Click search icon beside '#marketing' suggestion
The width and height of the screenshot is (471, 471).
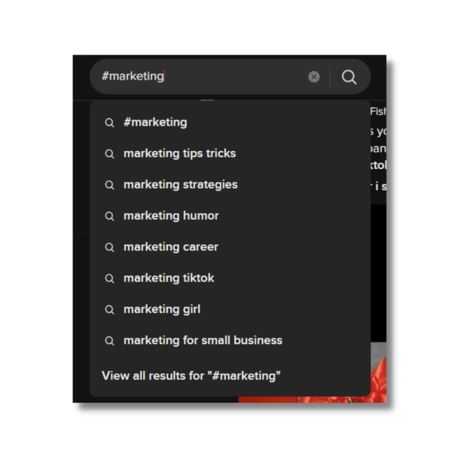point(109,123)
